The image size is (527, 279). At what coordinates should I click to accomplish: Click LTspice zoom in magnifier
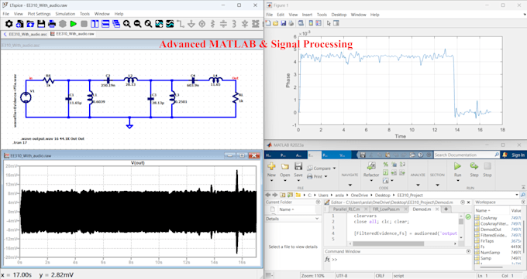[x=126, y=24]
